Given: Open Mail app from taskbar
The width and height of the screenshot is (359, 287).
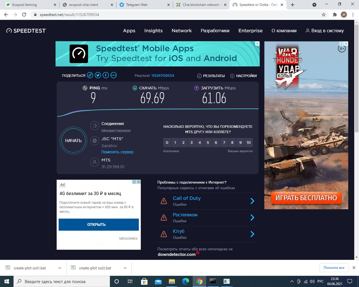Looking at the screenshot, I should (158, 281).
